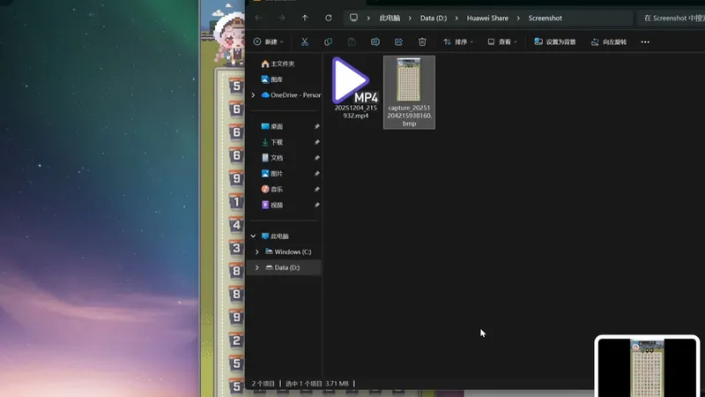Select the 20251204_215932.mp4 video file
This screenshot has width=705, height=397.
point(356,88)
